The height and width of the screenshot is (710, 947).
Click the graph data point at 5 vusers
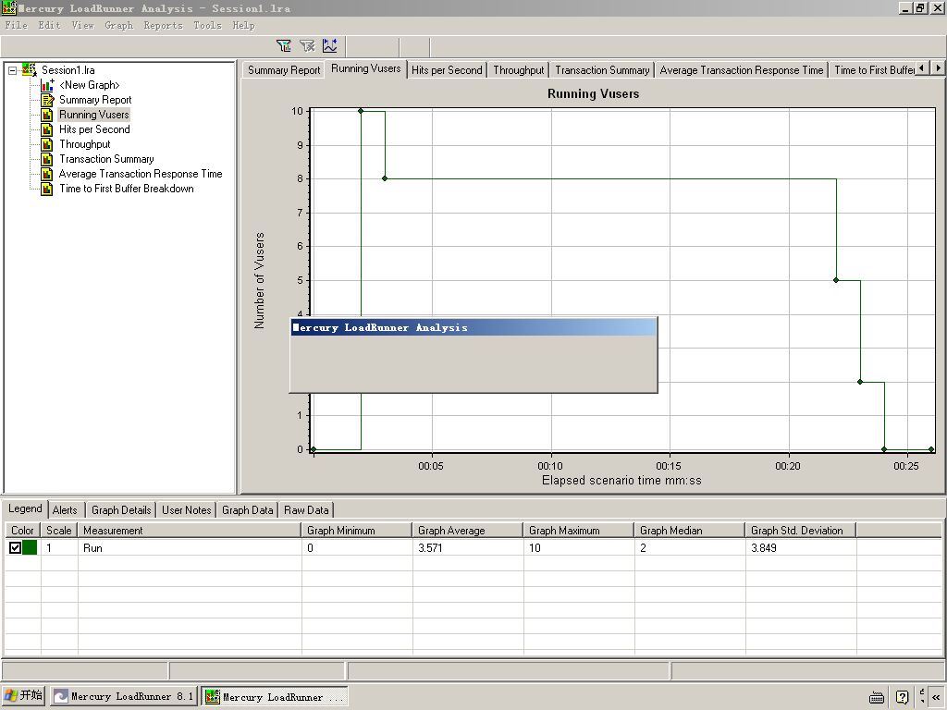(x=836, y=280)
